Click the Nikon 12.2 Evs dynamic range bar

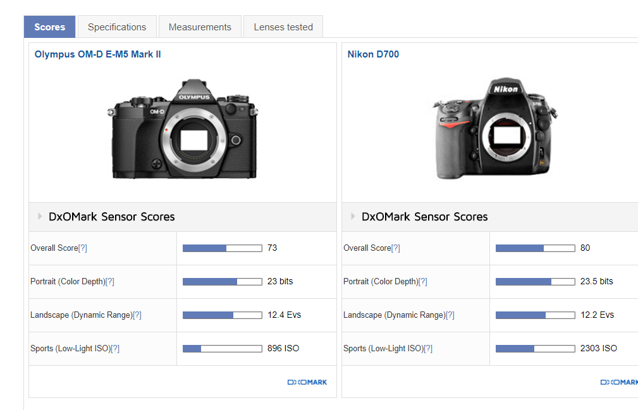click(x=536, y=315)
